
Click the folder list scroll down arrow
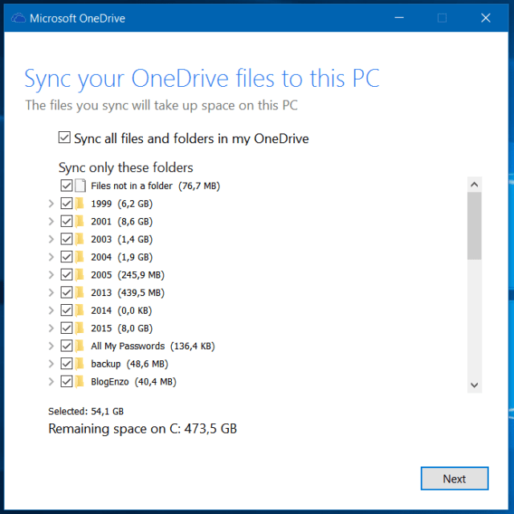coord(474,385)
